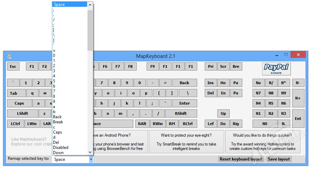Click Reset keyboard layout button
This screenshot has height=169, width=311.
coord(241,159)
